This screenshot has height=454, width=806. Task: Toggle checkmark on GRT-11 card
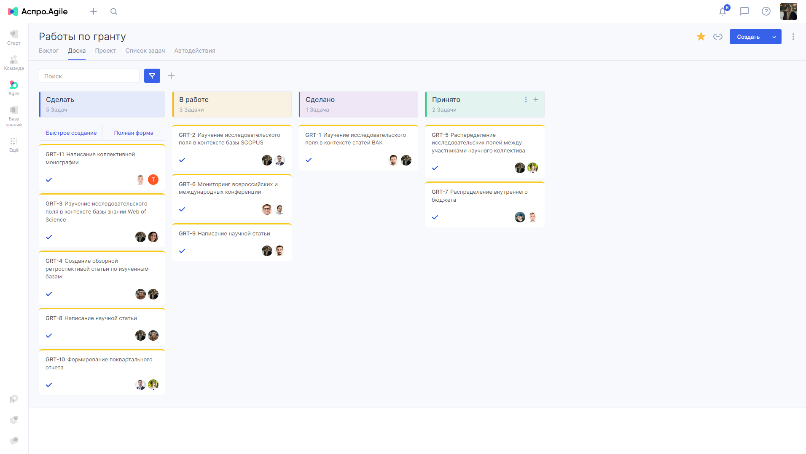point(49,180)
